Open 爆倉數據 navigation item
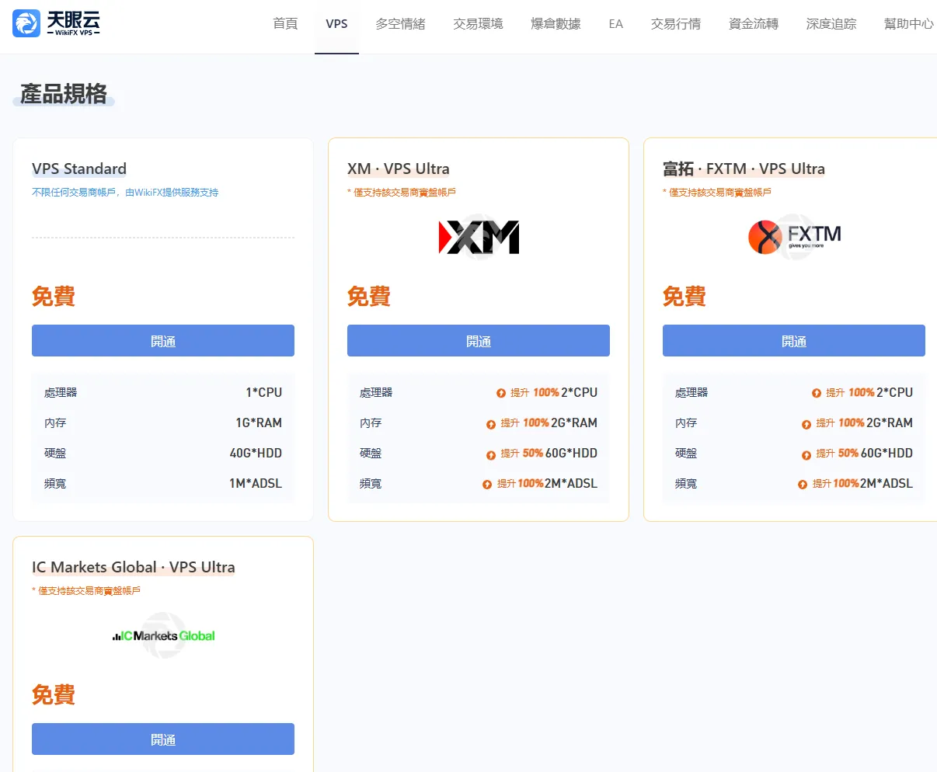 coord(556,24)
